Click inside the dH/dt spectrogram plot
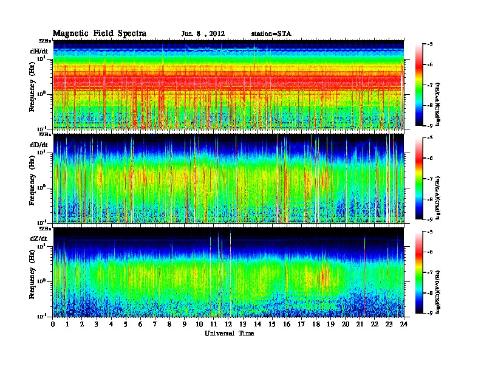The width and height of the screenshot is (481, 372). [228, 84]
